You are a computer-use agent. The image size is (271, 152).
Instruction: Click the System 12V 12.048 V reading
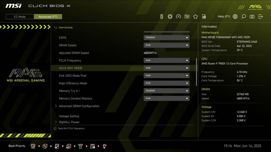click(242, 112)
